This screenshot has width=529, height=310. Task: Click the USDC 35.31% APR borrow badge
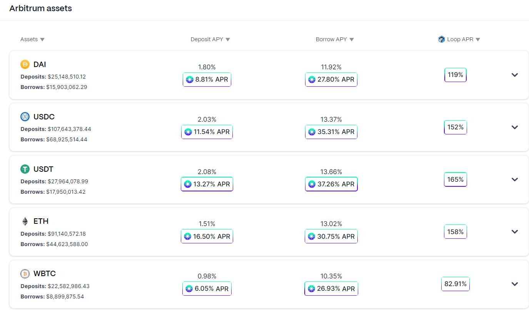(x=331, y=132)
